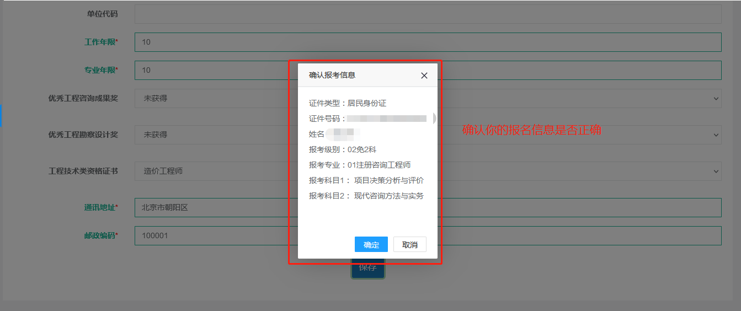Click the 保存 button below the form
The height and width of the screenshot is (311, 741).
coord(368,269)
